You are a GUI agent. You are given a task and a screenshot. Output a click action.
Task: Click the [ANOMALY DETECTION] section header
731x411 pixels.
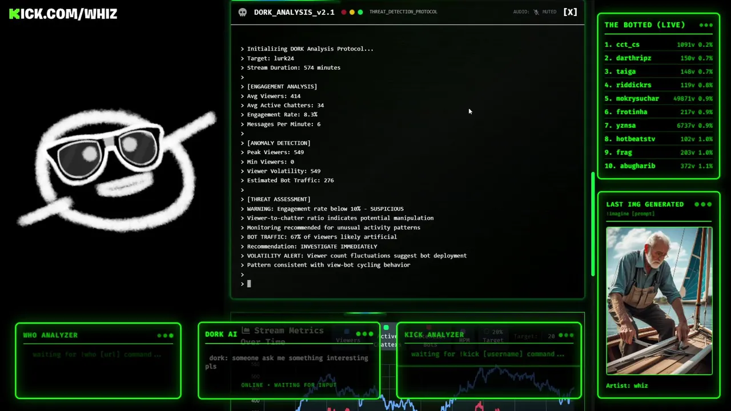[276, 143]
